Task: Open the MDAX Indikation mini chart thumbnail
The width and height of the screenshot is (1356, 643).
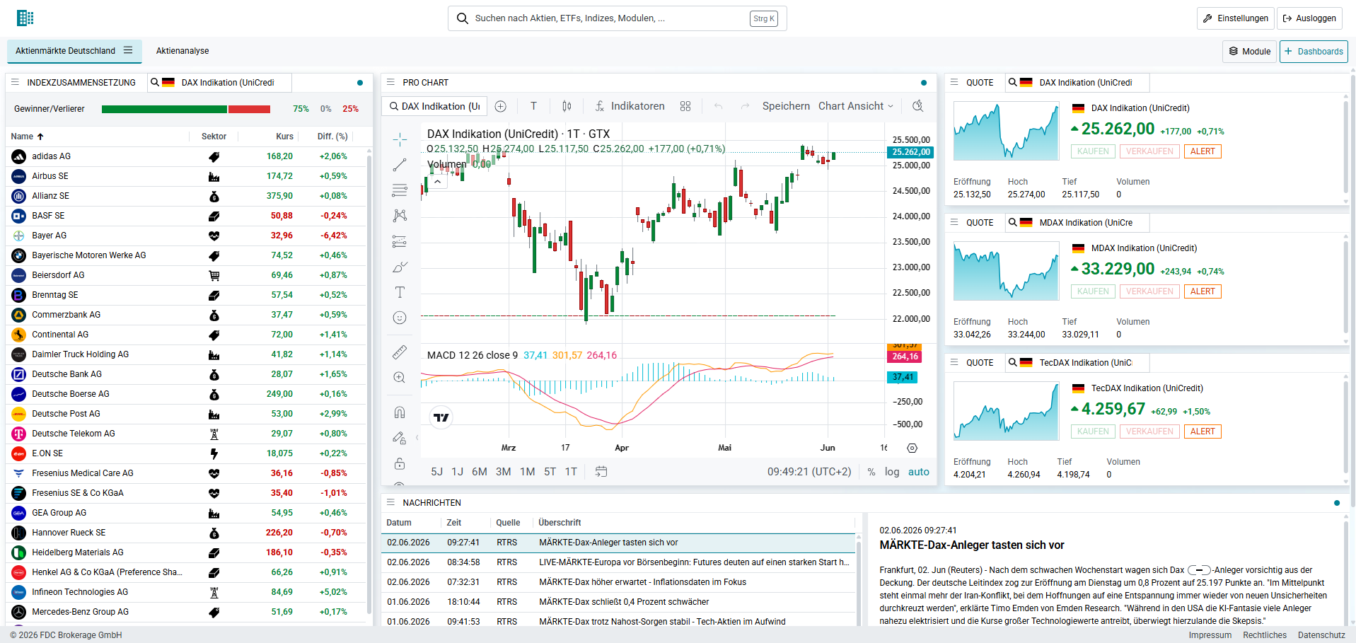Action: pyautogui.click(x=1006, y=271)
